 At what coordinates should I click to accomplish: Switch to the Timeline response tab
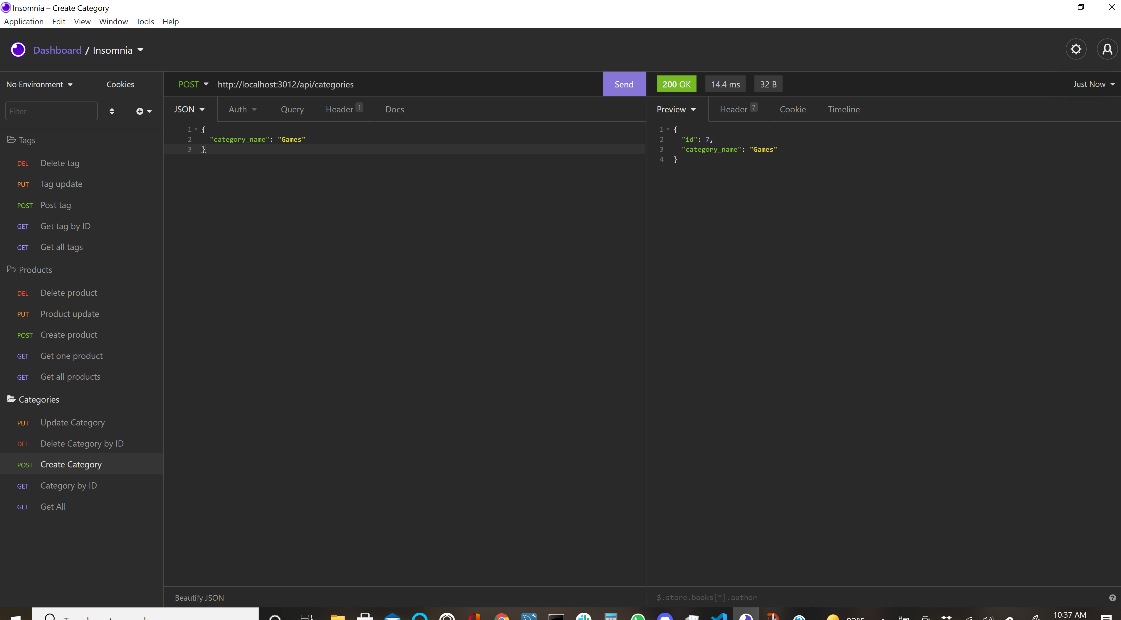pos(843,109)
